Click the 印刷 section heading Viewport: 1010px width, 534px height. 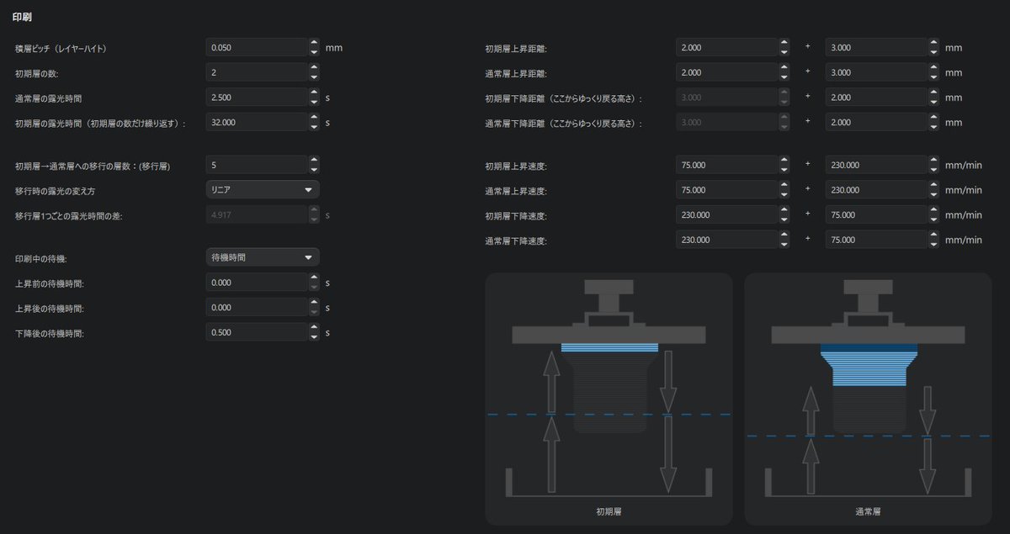(x=22, y=17)
